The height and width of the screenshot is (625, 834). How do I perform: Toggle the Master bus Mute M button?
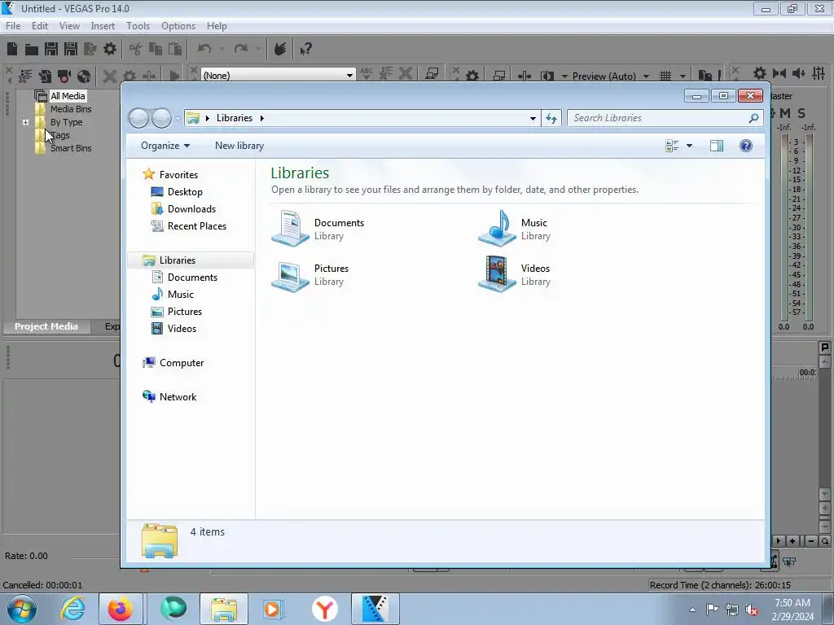pyautogui.click(x=785, y=113)
